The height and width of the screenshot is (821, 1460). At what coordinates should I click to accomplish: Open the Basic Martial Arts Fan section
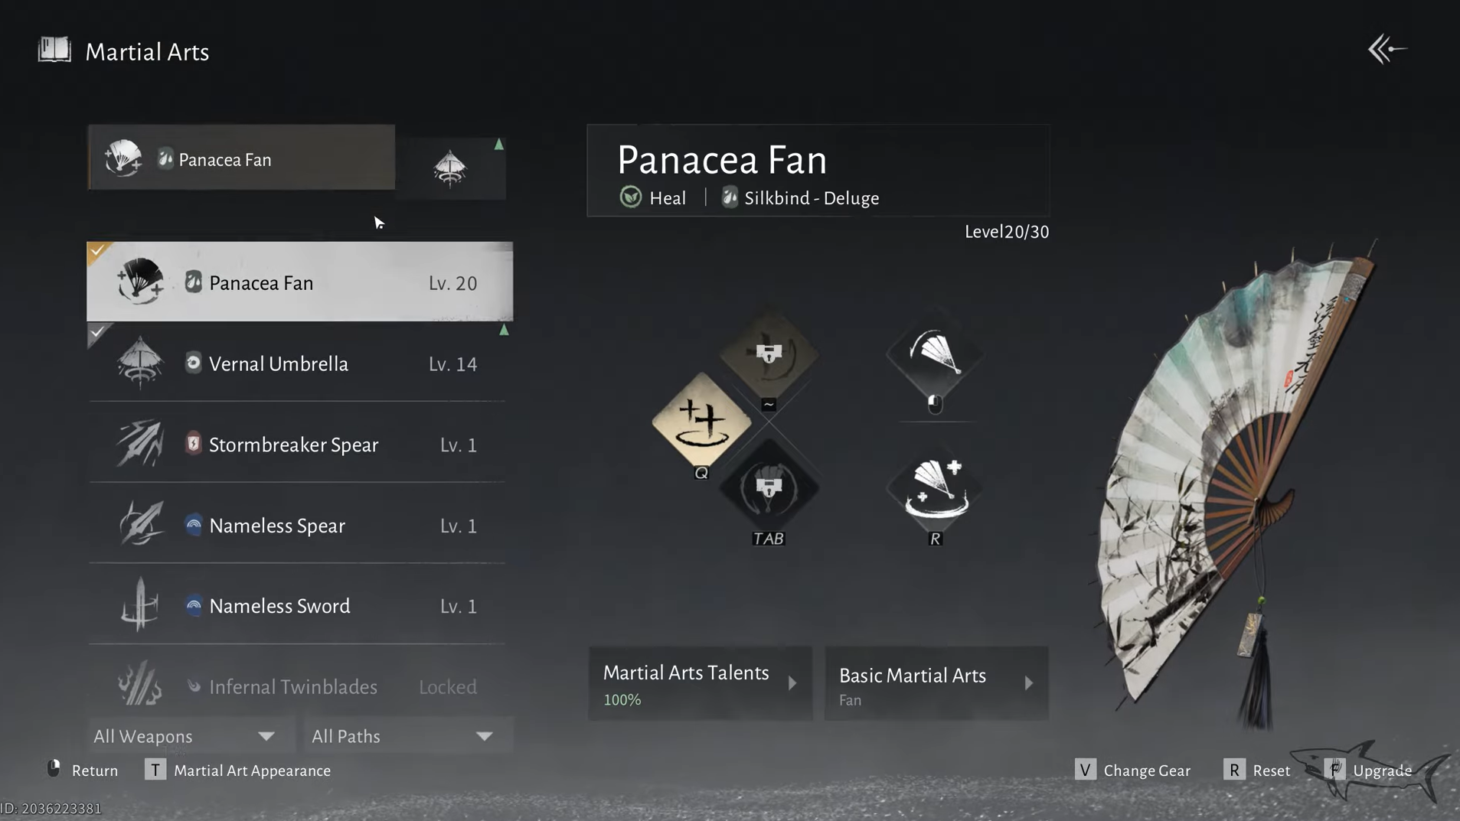(x=936, y=683)
